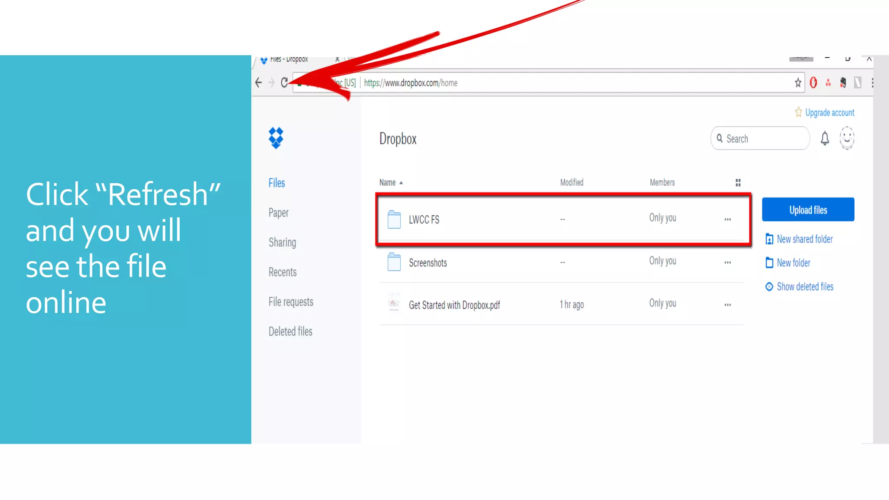Sort by Name column header
This screenshot has width=889, height=500.
391,183
